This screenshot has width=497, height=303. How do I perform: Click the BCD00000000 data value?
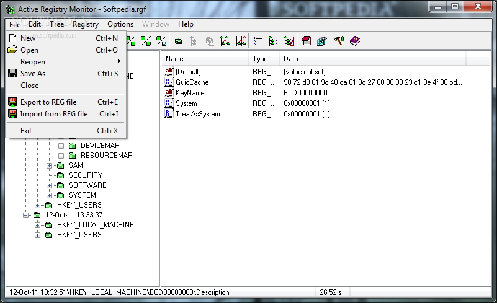(305, 93)
